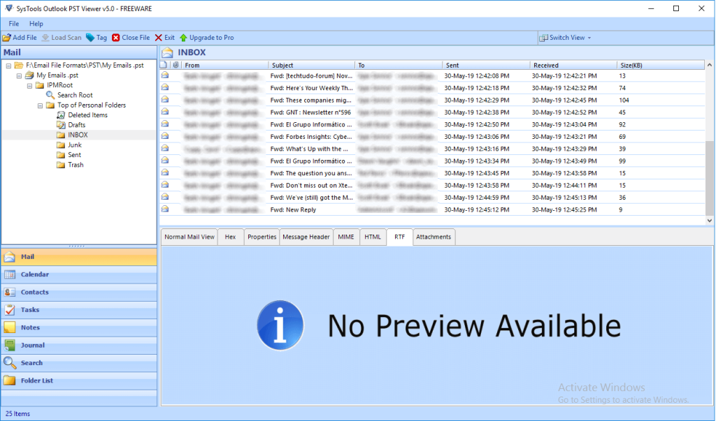Click the red Close File icon

(116, 38)
